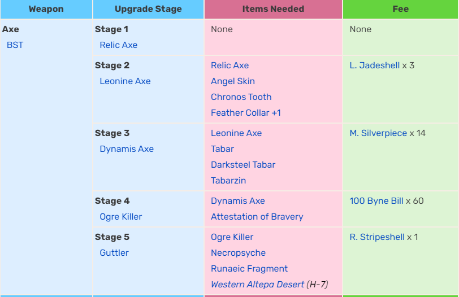This screenshot has height=297, width=459.
Task: Click the L. Jadeshell fee link
Action: point(374,65)
